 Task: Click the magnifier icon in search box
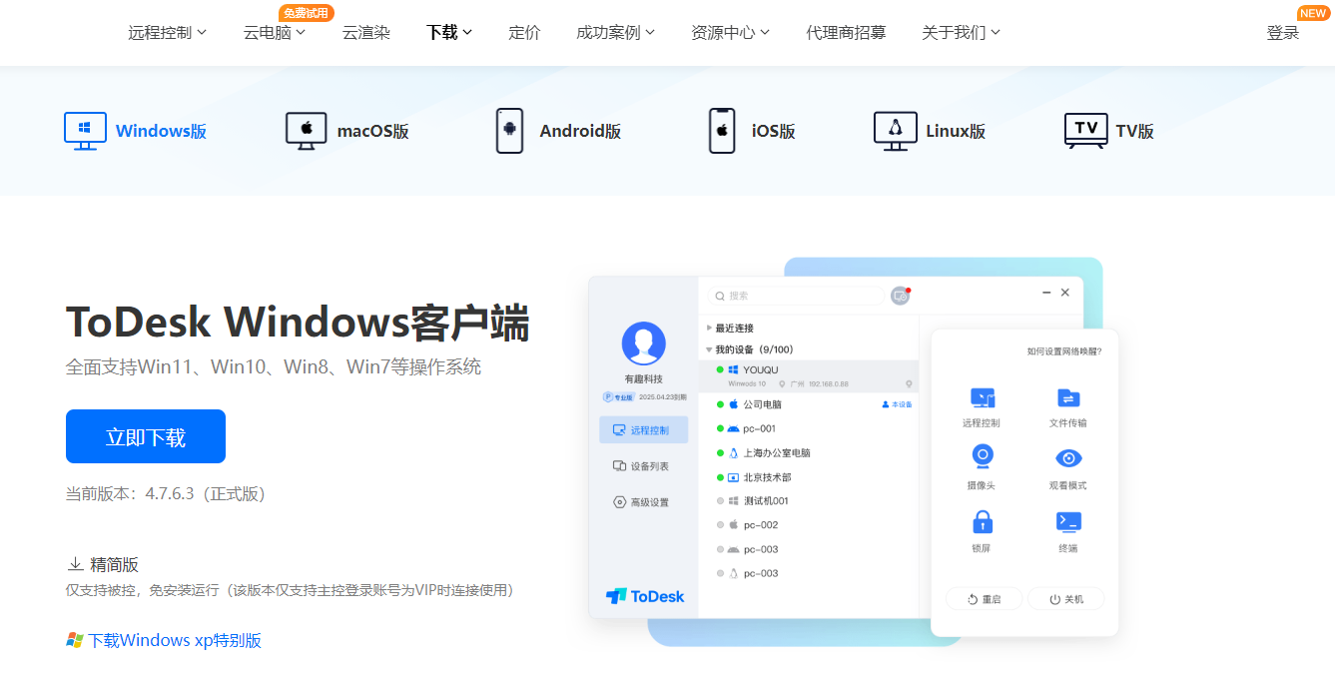pyautogui.click(x=721, y=296)
